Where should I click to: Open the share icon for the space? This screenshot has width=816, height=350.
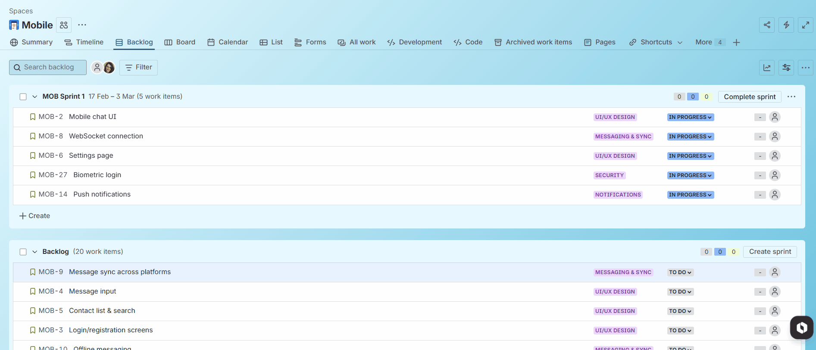(x=767, y=25)
